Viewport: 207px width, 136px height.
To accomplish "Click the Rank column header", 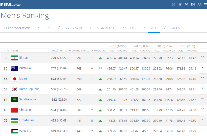I will point(5,51).
